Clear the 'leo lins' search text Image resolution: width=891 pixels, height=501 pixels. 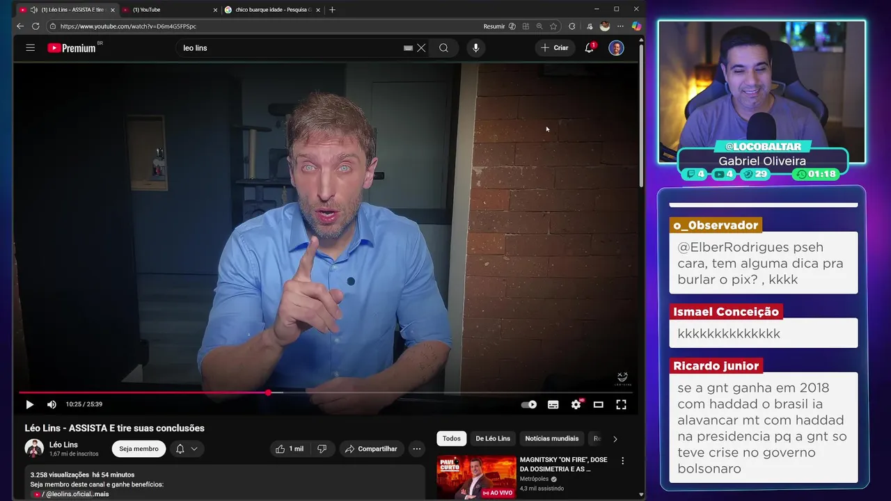coord(421,48)
